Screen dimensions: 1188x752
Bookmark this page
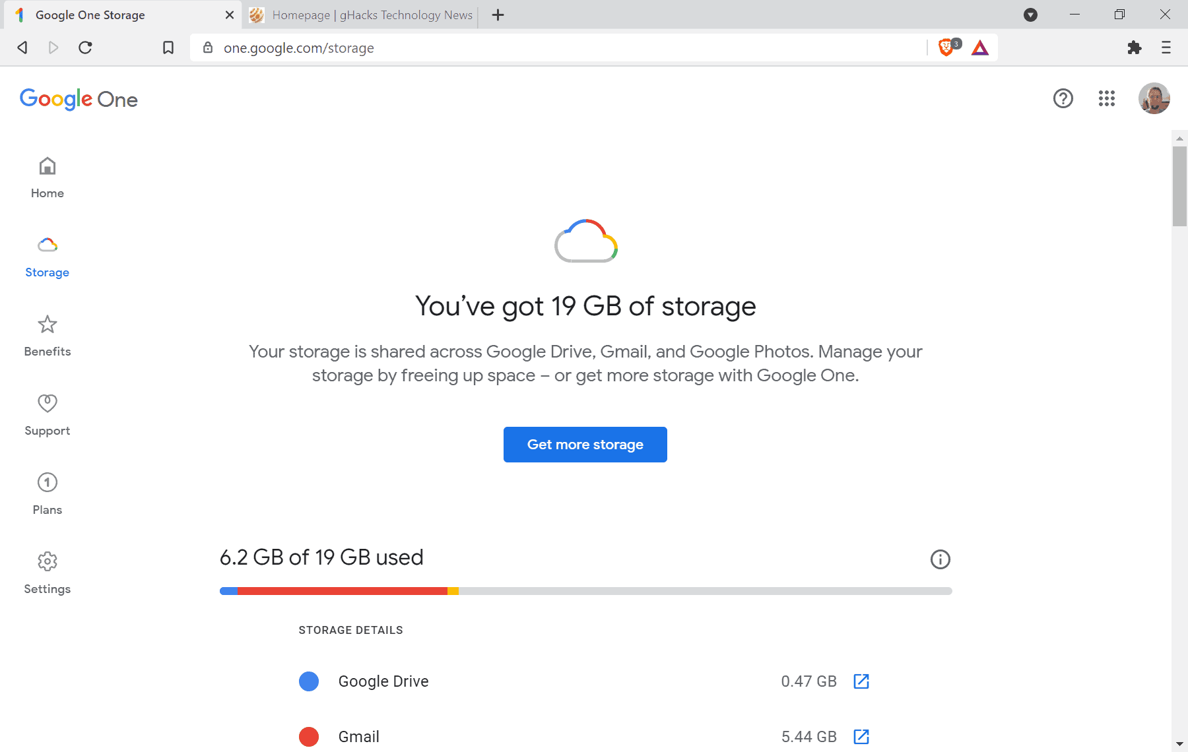(x=168, y=47)
